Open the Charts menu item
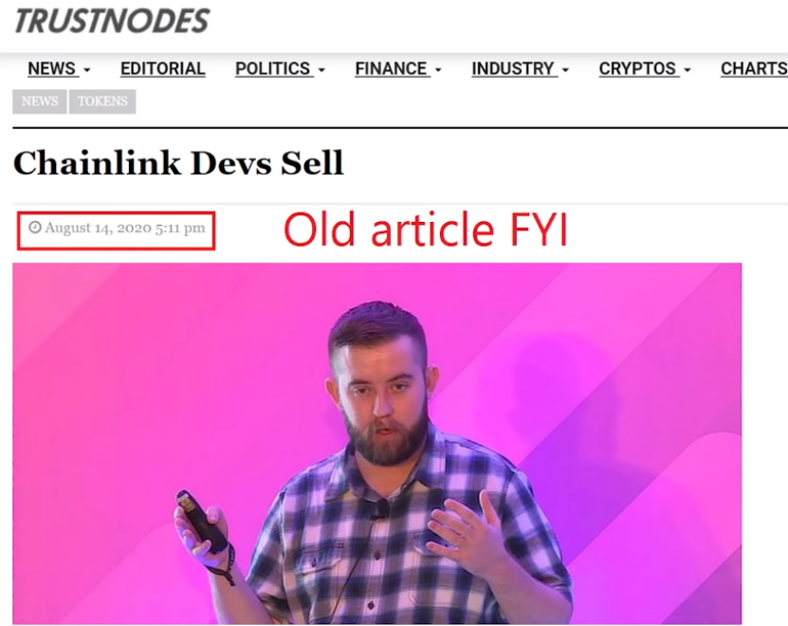788x626 pixels. pyautogui.click(x=754, y=69)
